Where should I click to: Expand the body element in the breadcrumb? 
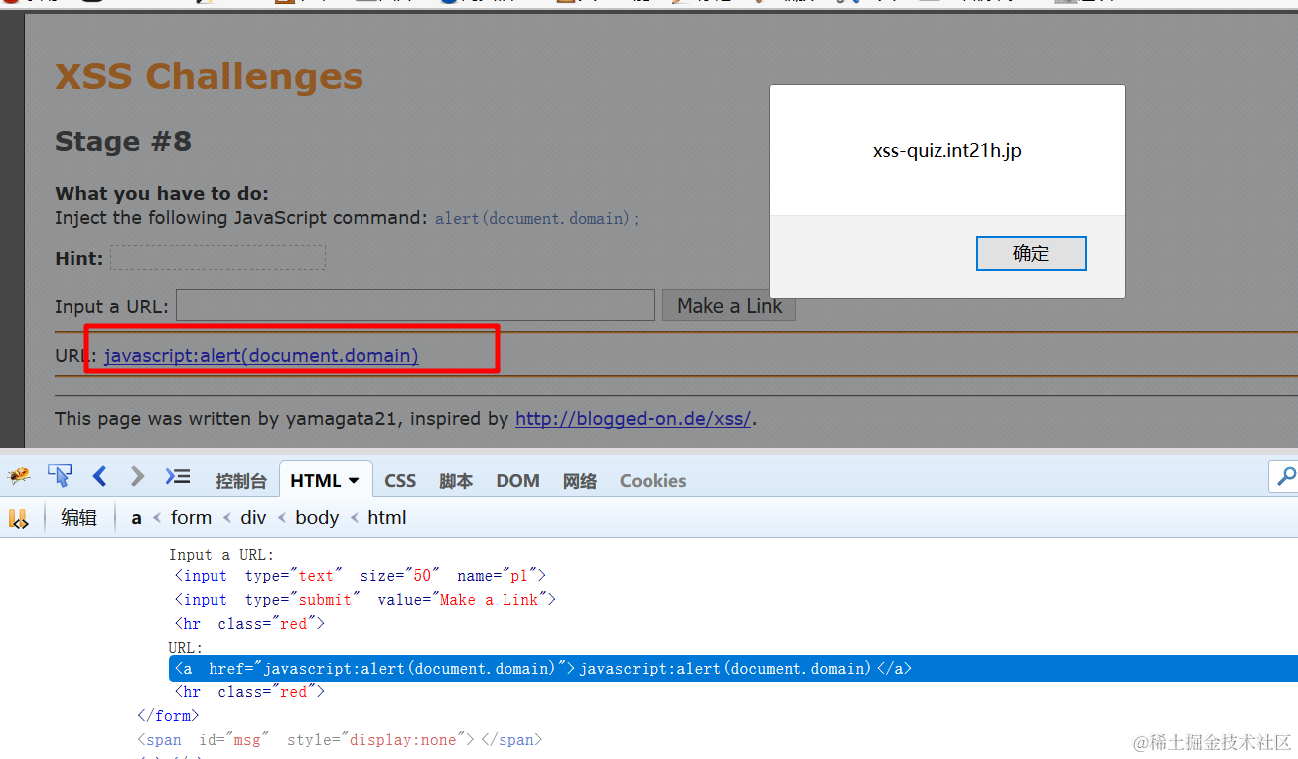[x=316, y=517]
